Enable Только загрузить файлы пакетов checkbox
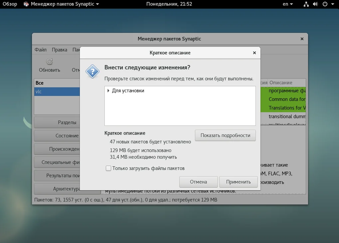This screenshot has height=243, width=339. tap(108, 168)
